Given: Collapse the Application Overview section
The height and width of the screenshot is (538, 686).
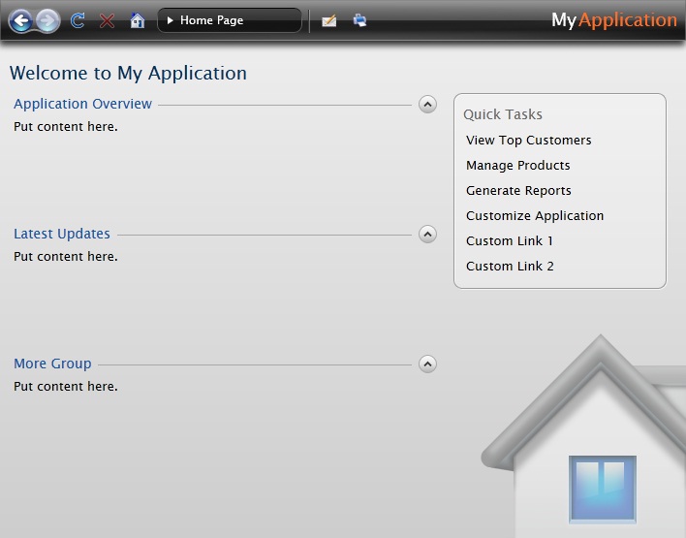Looking at the screenshot, I should [427, 104].
